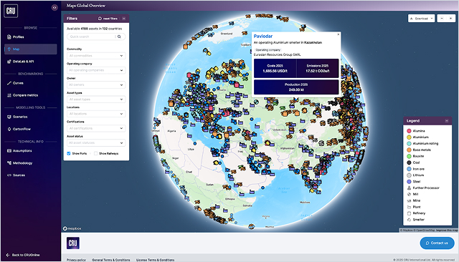Click the Coal black legend swatch
Image resolution: width=459 pixels, height=262 pixels.
pyautogui.click(x=409, y=162)
